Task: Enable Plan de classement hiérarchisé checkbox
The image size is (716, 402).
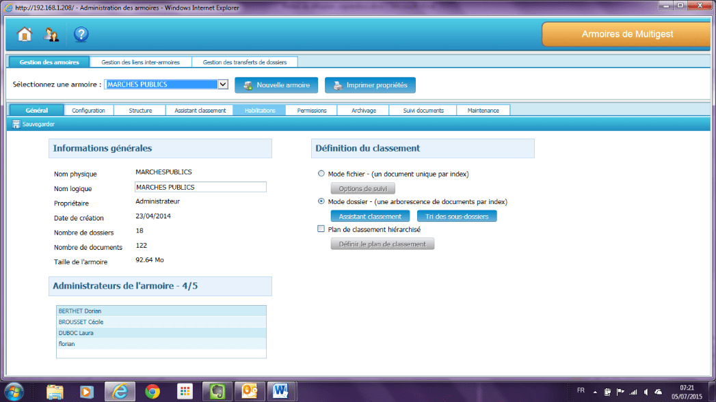Action: (321, 230)
